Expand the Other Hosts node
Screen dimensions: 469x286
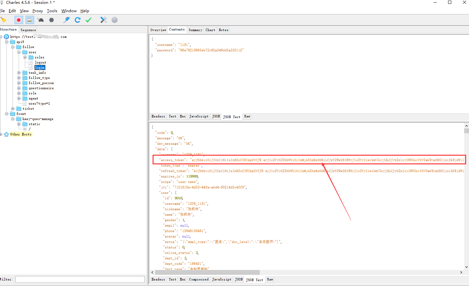pyautogui.click(x=1, y=134)
